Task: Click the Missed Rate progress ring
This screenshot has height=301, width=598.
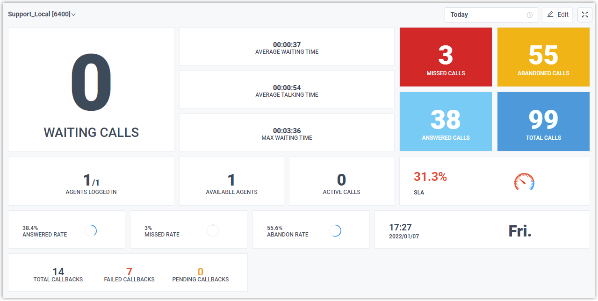Action: pyautogui.click(x=213, y=230)
